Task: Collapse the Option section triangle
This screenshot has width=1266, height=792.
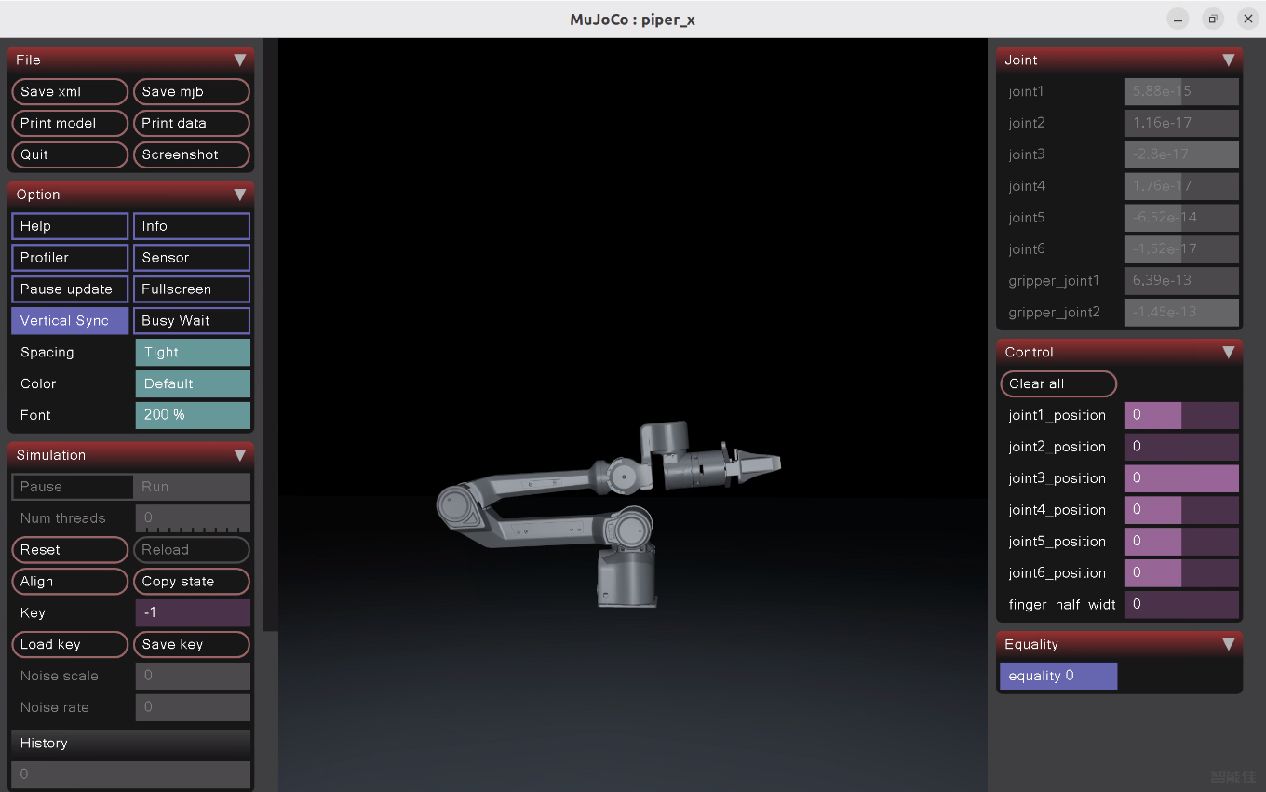Action: point(240,195)
